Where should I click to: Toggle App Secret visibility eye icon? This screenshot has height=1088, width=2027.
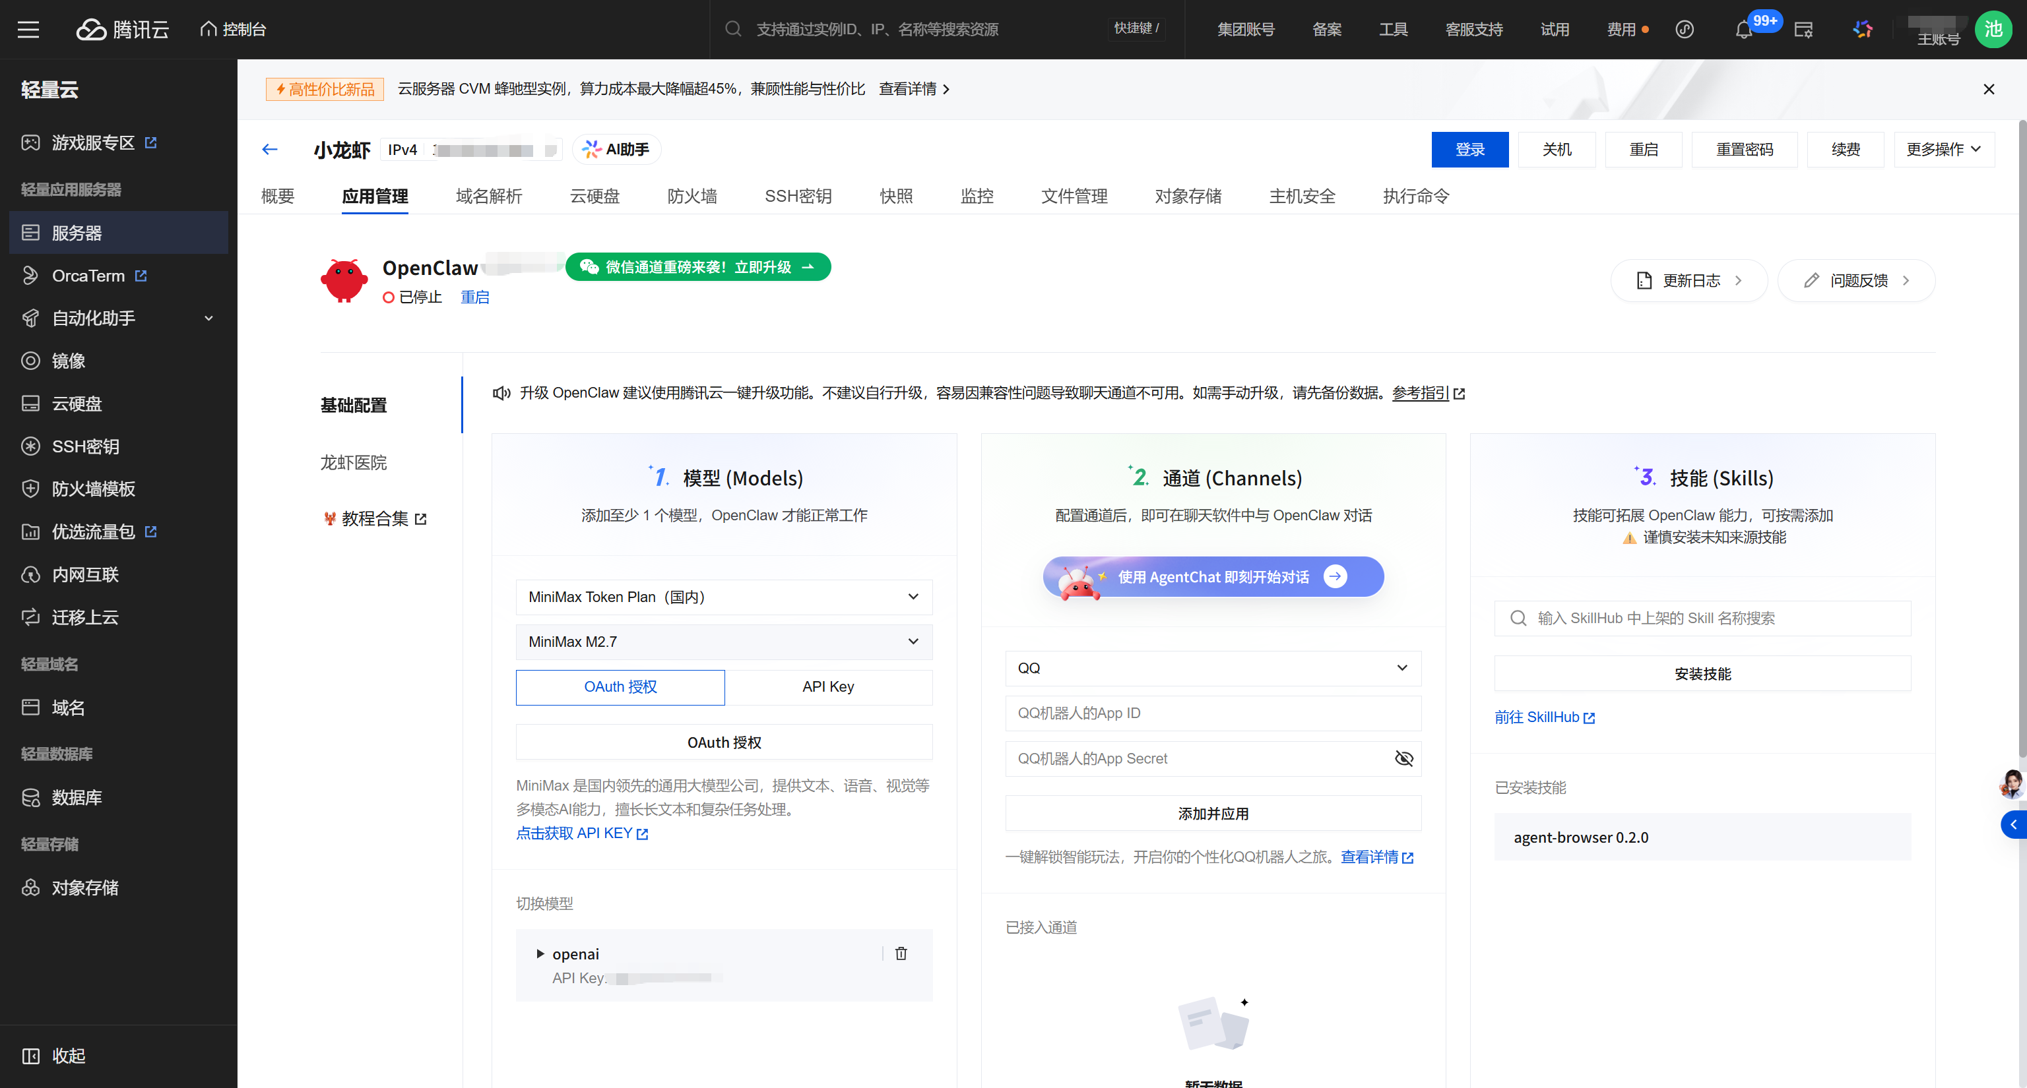tap(1404, 758)
